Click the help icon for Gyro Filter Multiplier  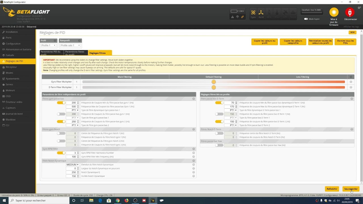[x=351, y=82]
